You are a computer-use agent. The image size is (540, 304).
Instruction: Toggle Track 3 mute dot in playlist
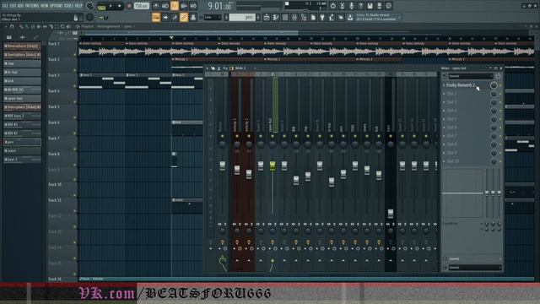click(x=75, y=86)
